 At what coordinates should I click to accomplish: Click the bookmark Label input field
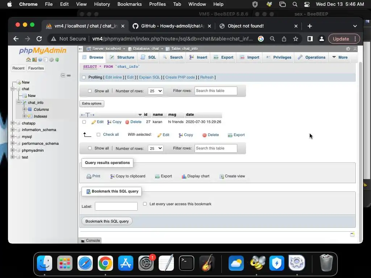[116, 206]
